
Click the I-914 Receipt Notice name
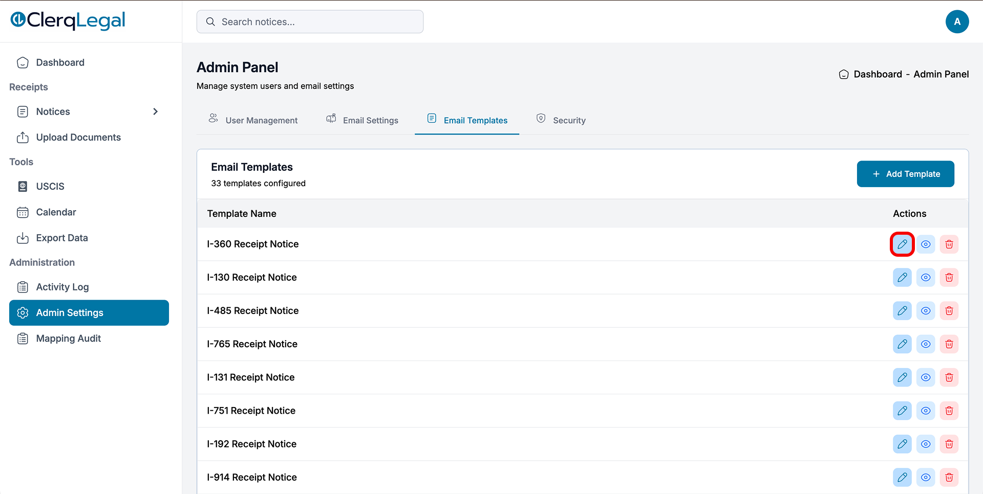[x=252, y=477]
